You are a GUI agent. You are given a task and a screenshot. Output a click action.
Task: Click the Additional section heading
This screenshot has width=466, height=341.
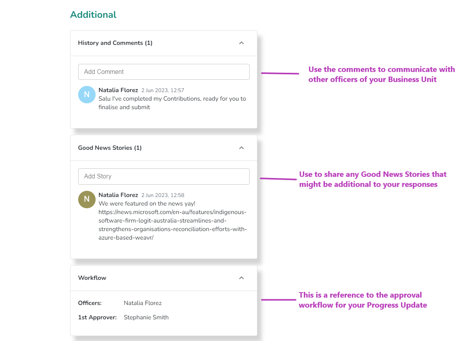(x=93, y=15)
